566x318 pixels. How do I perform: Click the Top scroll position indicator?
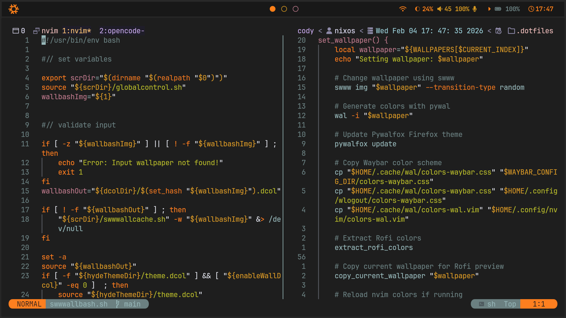[510, 304]
